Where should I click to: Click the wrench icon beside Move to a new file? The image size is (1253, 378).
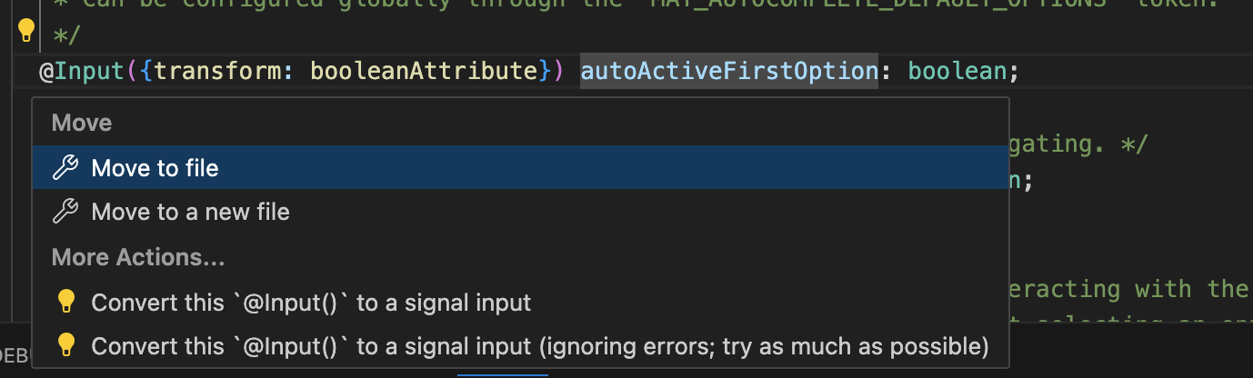[65, 213]
